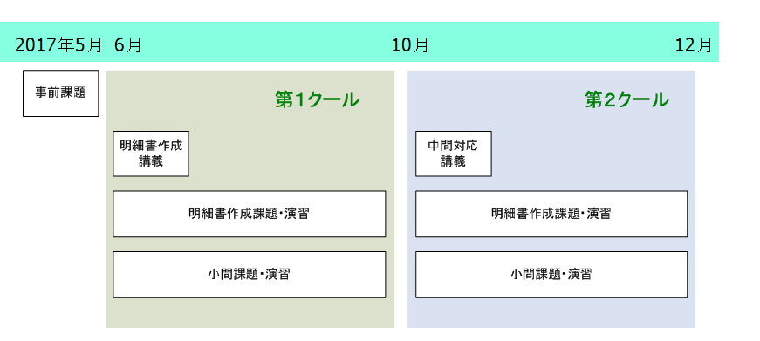Click the 事前課題 box
The image size is (760, 341).
tap(60, 93)
